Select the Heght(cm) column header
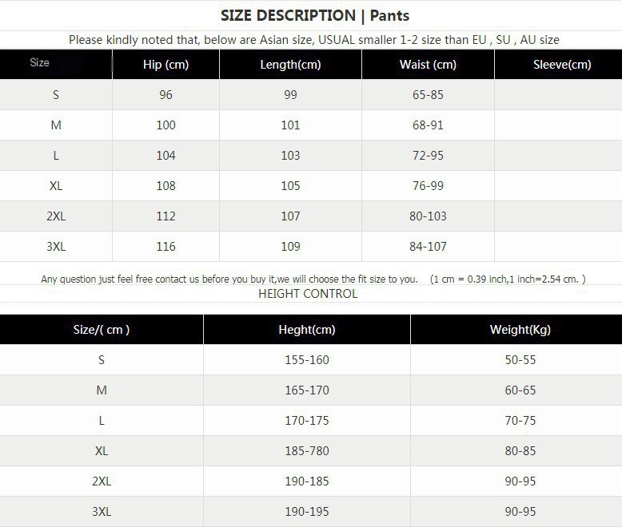 [x=306, y=329]
